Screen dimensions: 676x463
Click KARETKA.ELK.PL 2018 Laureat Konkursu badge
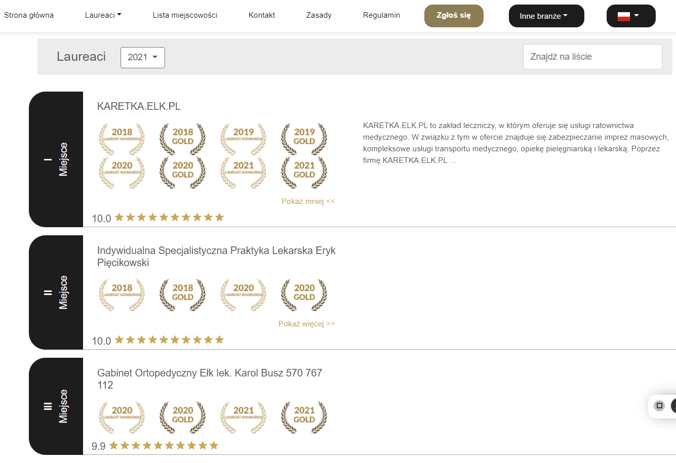pos(122,139)
